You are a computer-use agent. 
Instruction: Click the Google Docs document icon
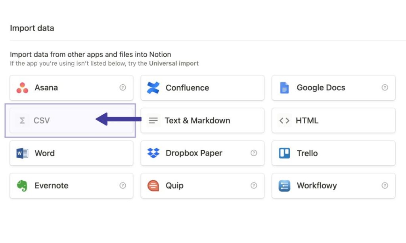285,87
